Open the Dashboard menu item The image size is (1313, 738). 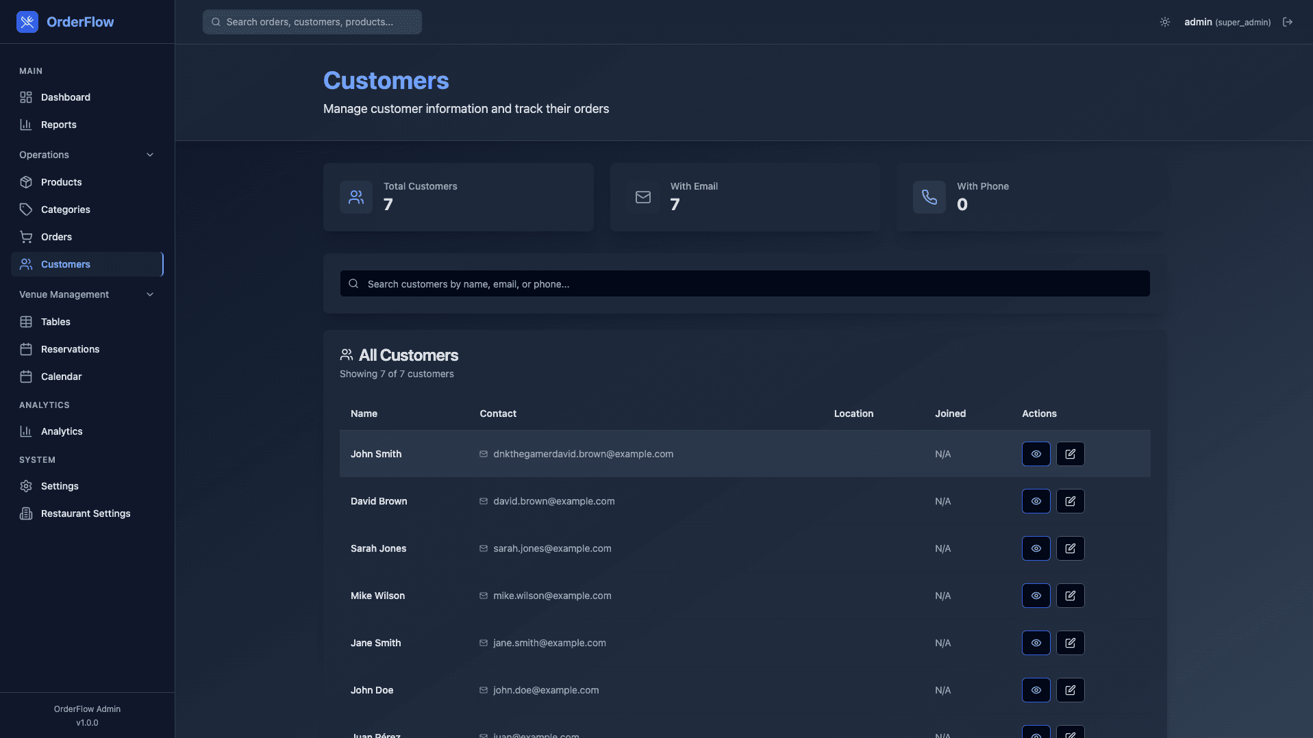pos(65,97)
